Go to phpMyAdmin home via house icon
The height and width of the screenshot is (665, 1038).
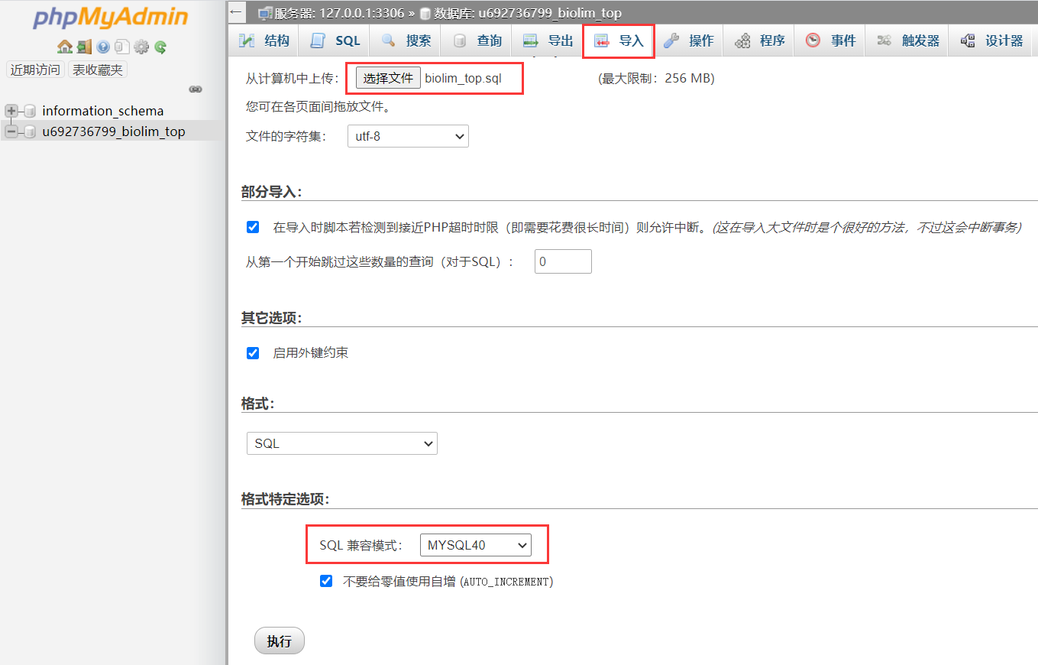[x=65, y=47]
